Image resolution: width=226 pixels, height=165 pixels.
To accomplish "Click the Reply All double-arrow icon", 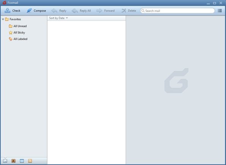I will 75,11.
